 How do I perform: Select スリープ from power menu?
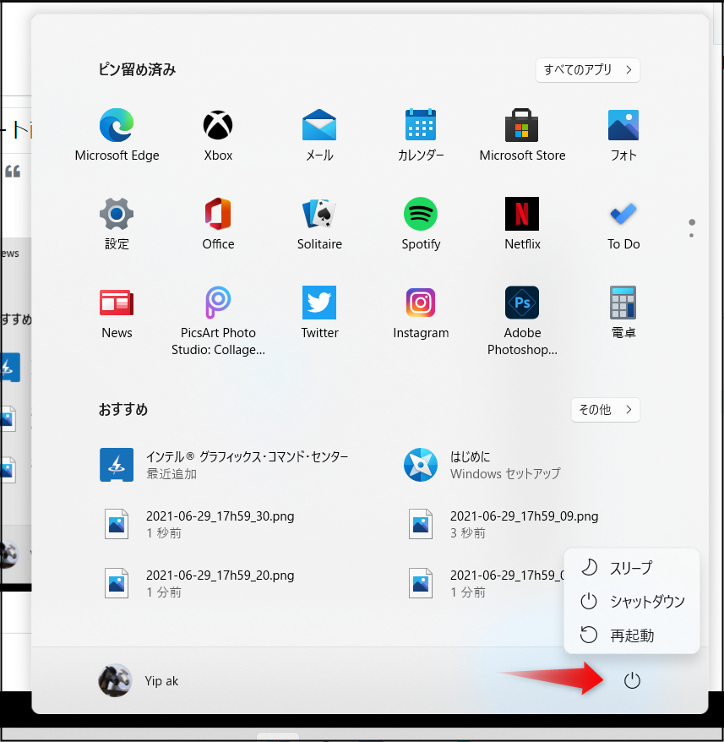632,567
